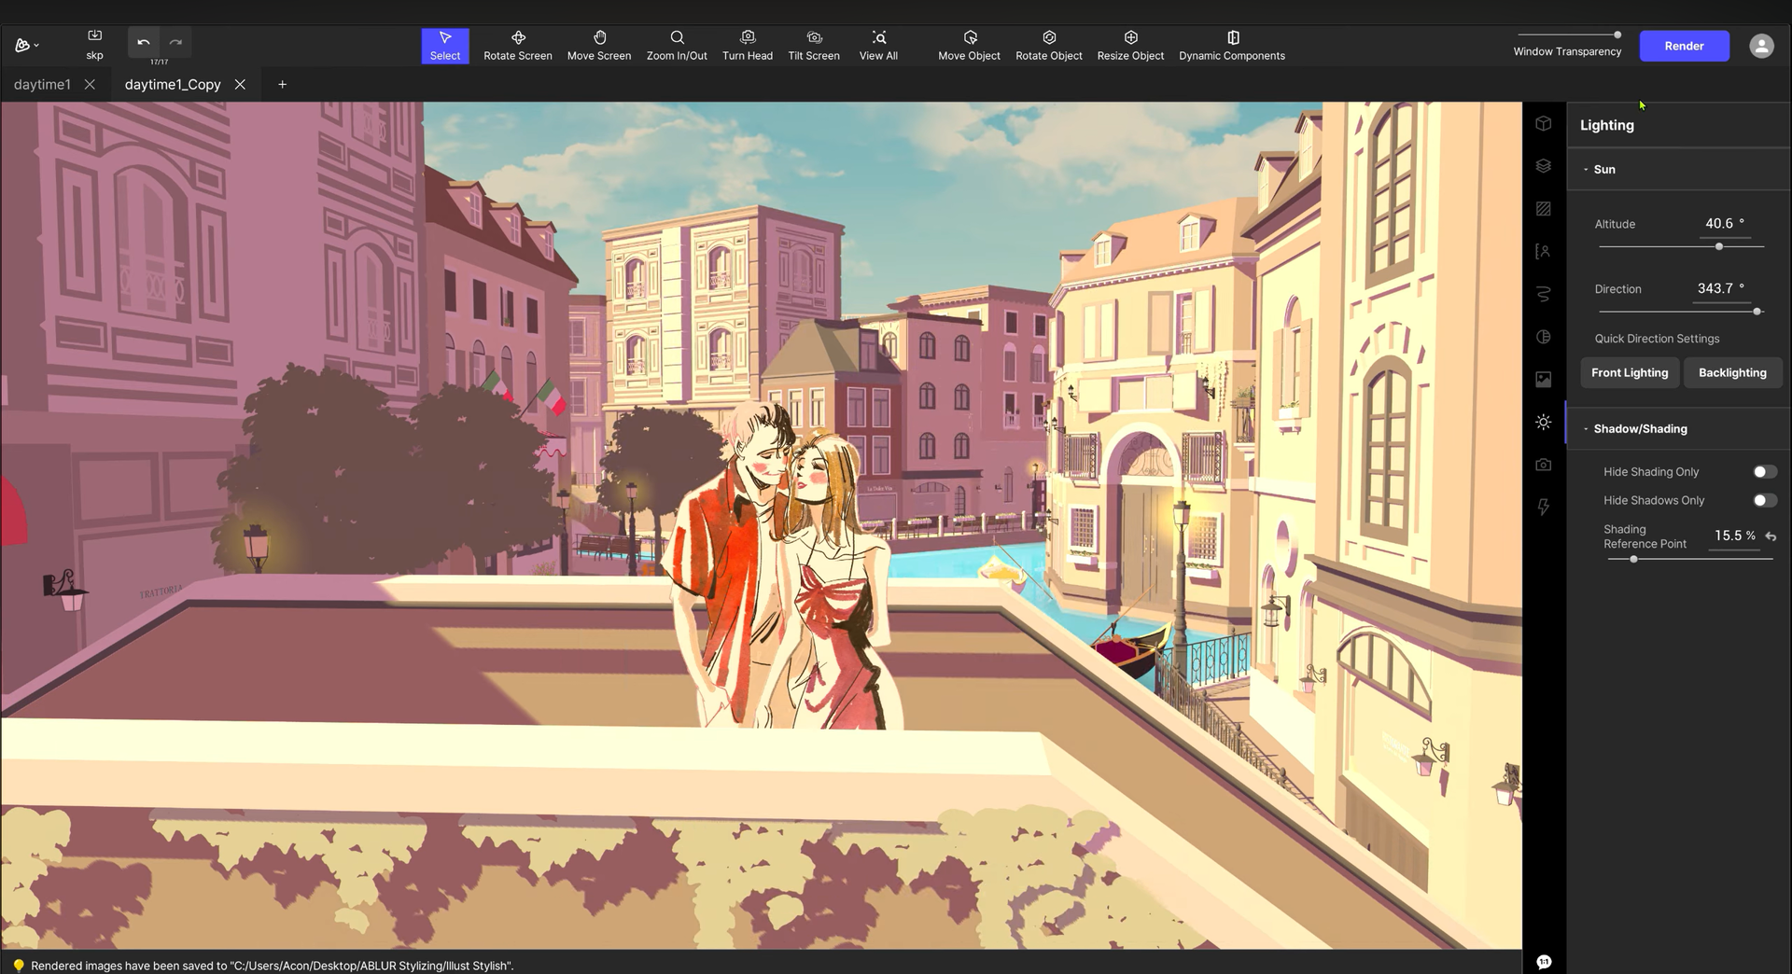Open the image panel in sidebar

[x=1544, y=379]
